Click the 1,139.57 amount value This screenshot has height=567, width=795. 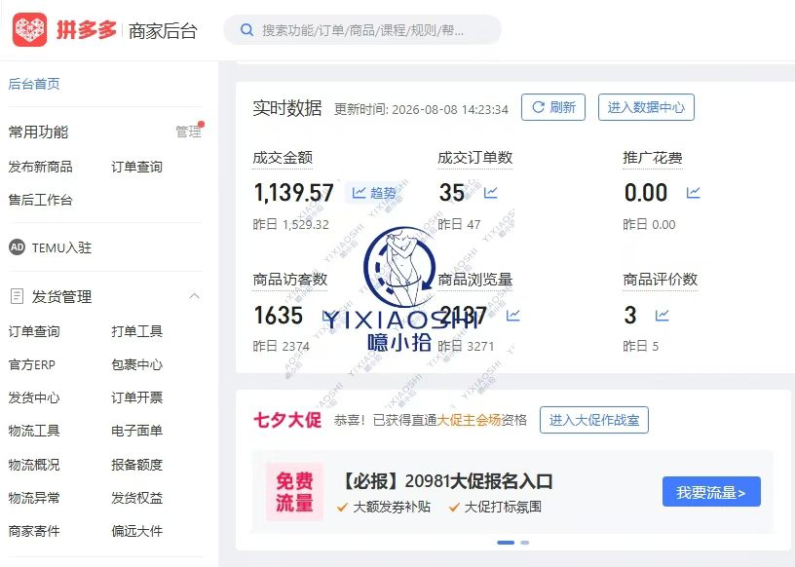pyautogui.click(x=293, y=193)
